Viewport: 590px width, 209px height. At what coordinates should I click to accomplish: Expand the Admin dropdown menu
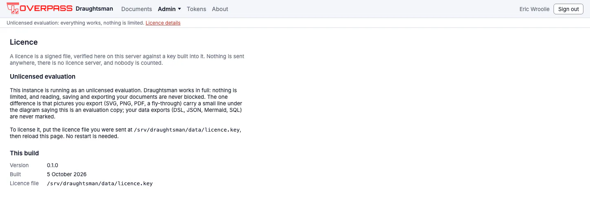pos(169,9)
